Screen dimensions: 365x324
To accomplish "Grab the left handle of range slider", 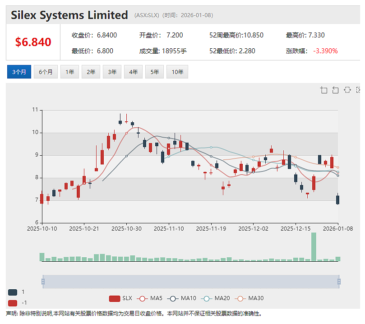I will 43,282.
